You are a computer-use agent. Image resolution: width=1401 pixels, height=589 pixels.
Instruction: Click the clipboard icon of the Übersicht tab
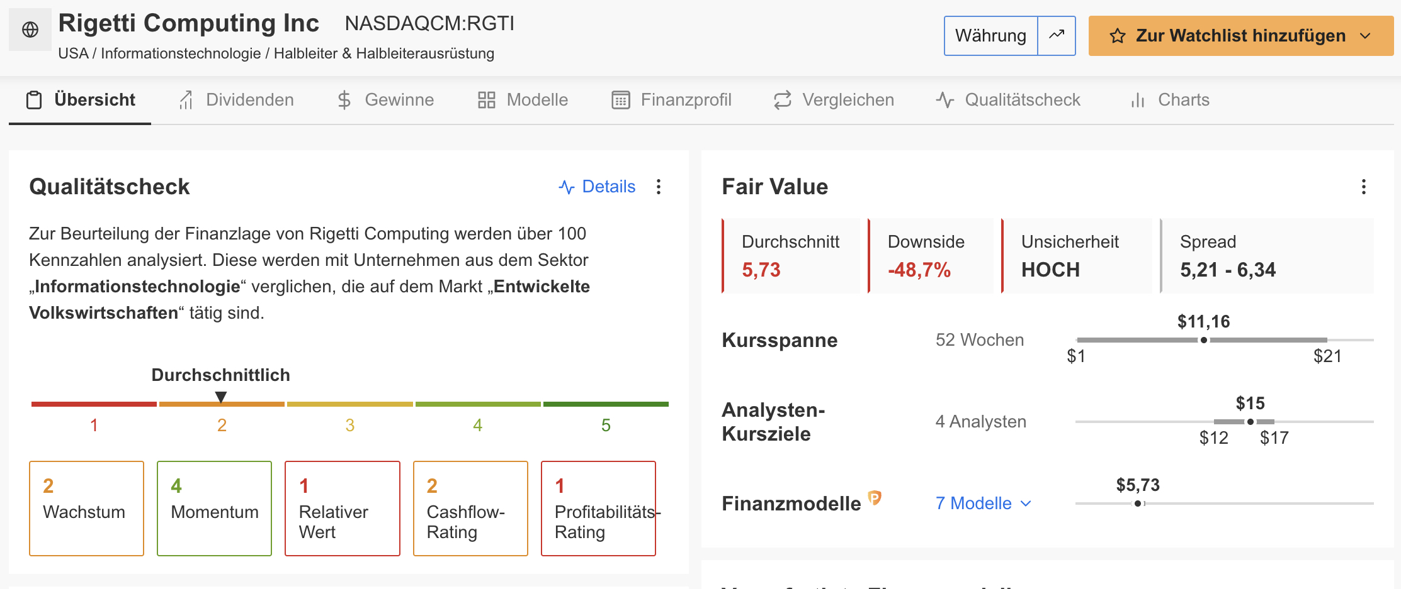[x=34, y=100]
